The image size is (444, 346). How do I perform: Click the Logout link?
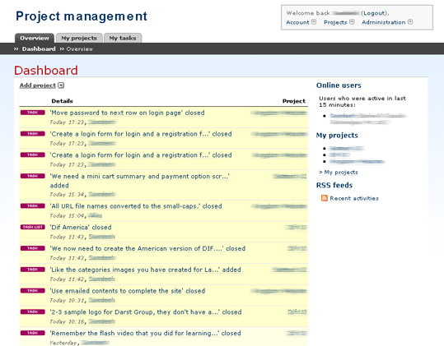(374, 13)
